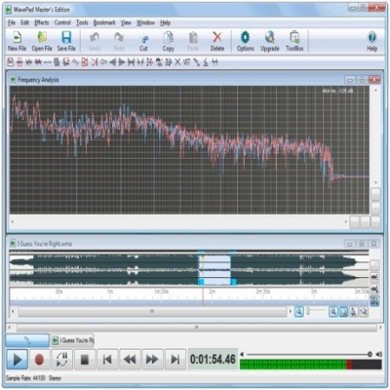
Task: Open the Bookmark menu
Action: (104, 22)
